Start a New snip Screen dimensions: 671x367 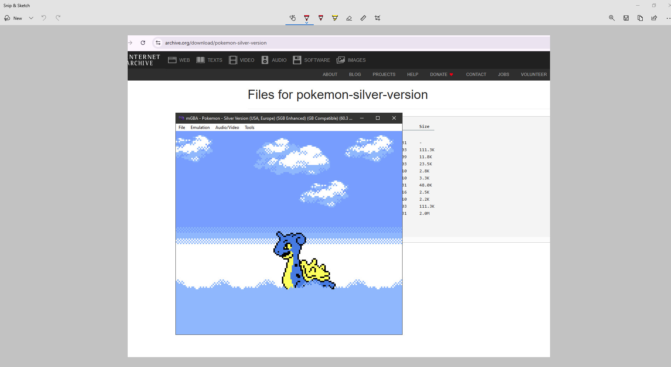coord(13,18)
